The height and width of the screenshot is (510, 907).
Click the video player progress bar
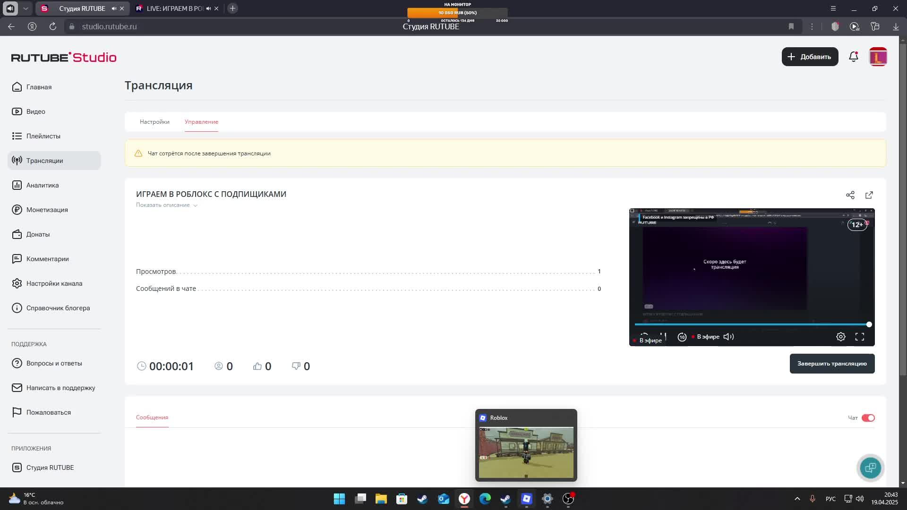point(751,324)
